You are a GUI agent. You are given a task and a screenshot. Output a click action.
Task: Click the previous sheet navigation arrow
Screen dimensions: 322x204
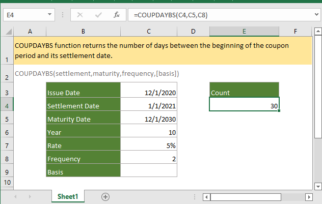(x=15, y=196)
